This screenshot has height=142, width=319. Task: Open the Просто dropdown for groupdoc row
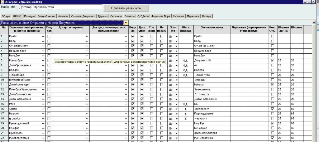[176, 119]
